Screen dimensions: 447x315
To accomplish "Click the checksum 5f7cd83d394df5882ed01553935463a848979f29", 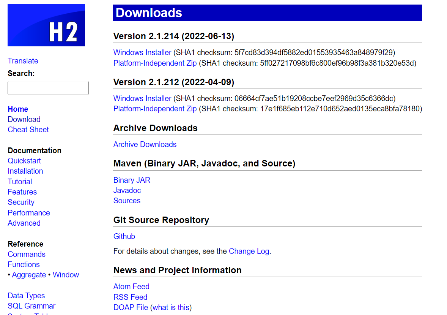I will pyautogui.click(x=313, y=52).
